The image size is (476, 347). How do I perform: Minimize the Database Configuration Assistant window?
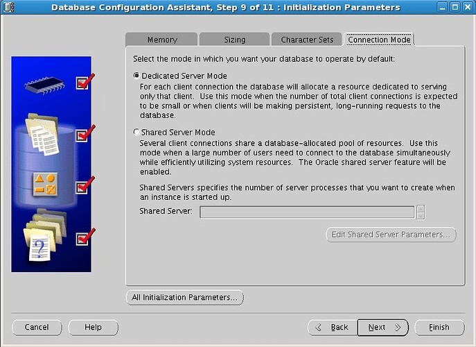[442, 7]
